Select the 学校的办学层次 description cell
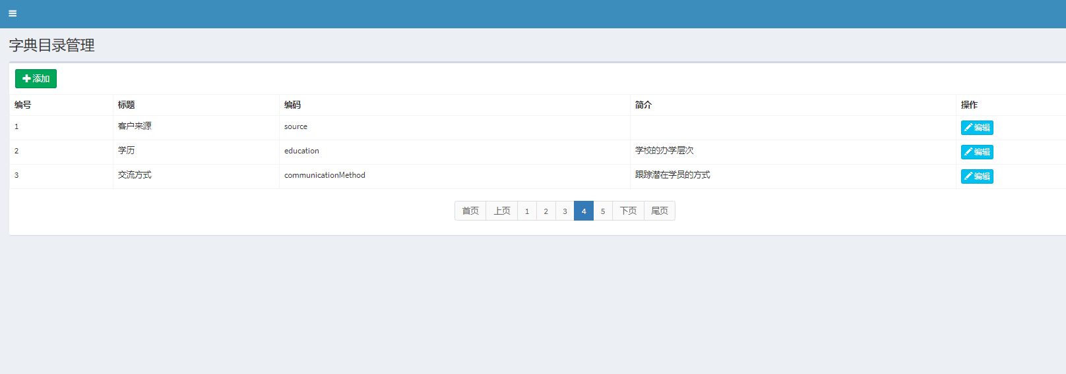This screenshot has width=1066, height=374. click(x=793, y=152)
